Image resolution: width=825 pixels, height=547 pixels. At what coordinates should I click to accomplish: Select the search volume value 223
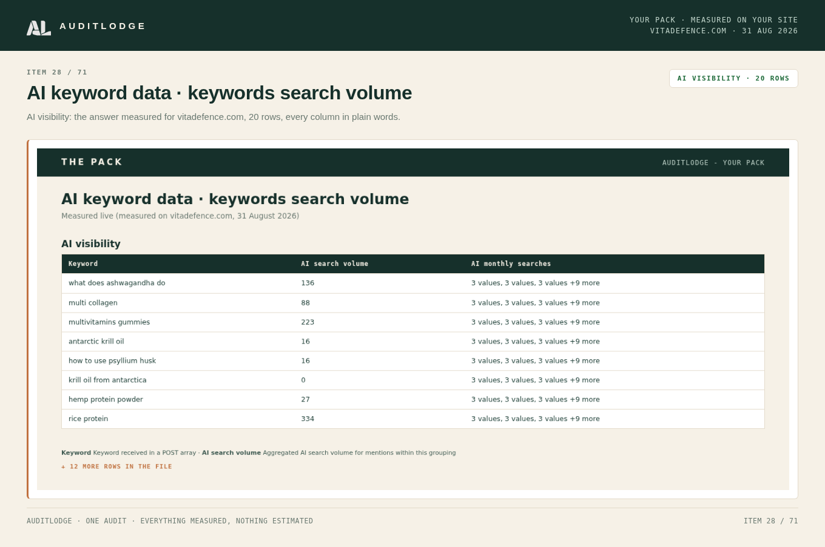click(x=308, y=322)
